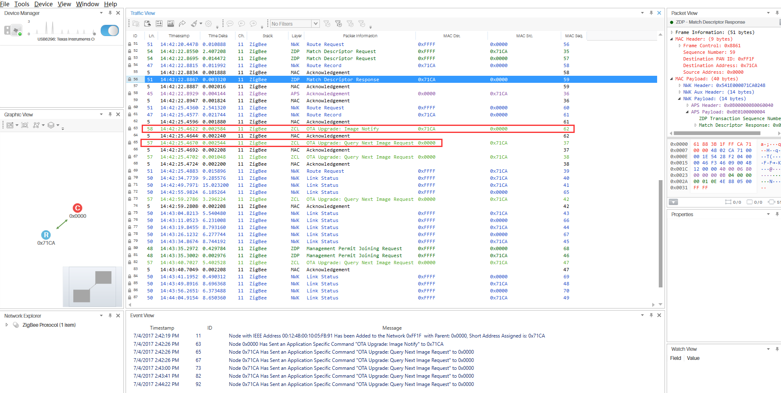The height and width of the screenshot is (393, 781).
Task: Select the APS Acknowledgement packet row
Action: pyautogui.click(x=392, y=94)
